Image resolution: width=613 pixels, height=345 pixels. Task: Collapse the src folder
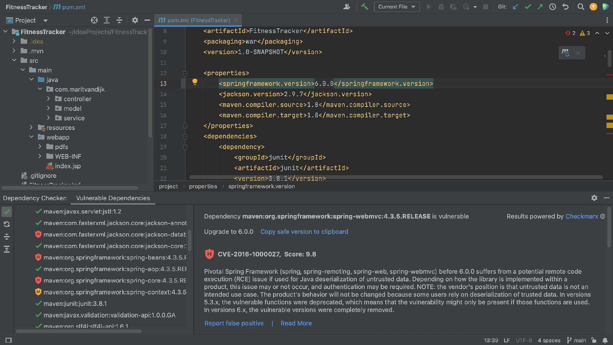click(x=14, y=60)
